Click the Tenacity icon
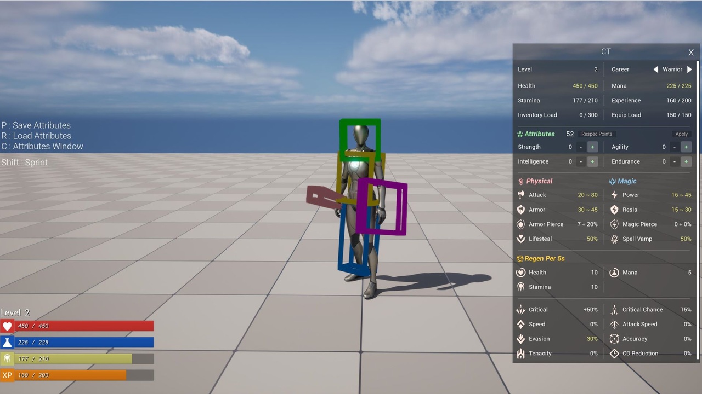Image resolution: width=702 pixels, height=394 pixels. pos(521,354)
